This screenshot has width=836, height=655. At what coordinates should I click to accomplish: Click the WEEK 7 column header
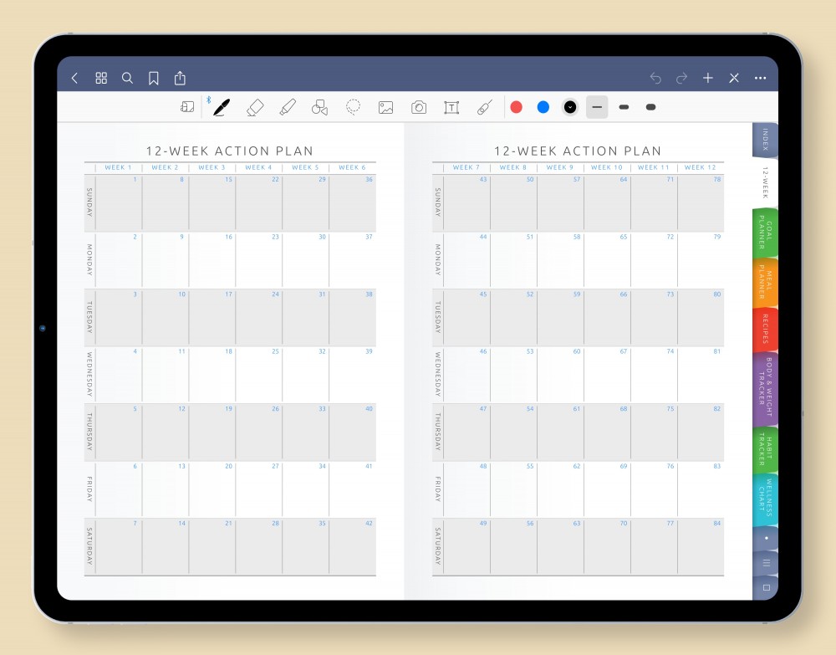click(x=466, y=167)
